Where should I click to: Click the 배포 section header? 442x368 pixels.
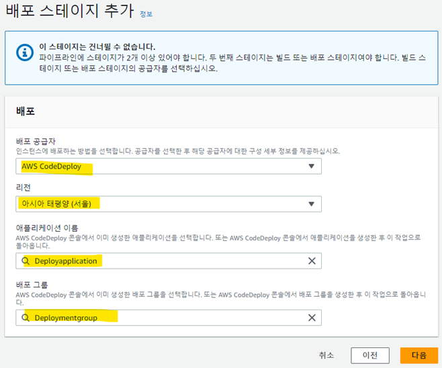pyautogui.click(x=26, y=111)
